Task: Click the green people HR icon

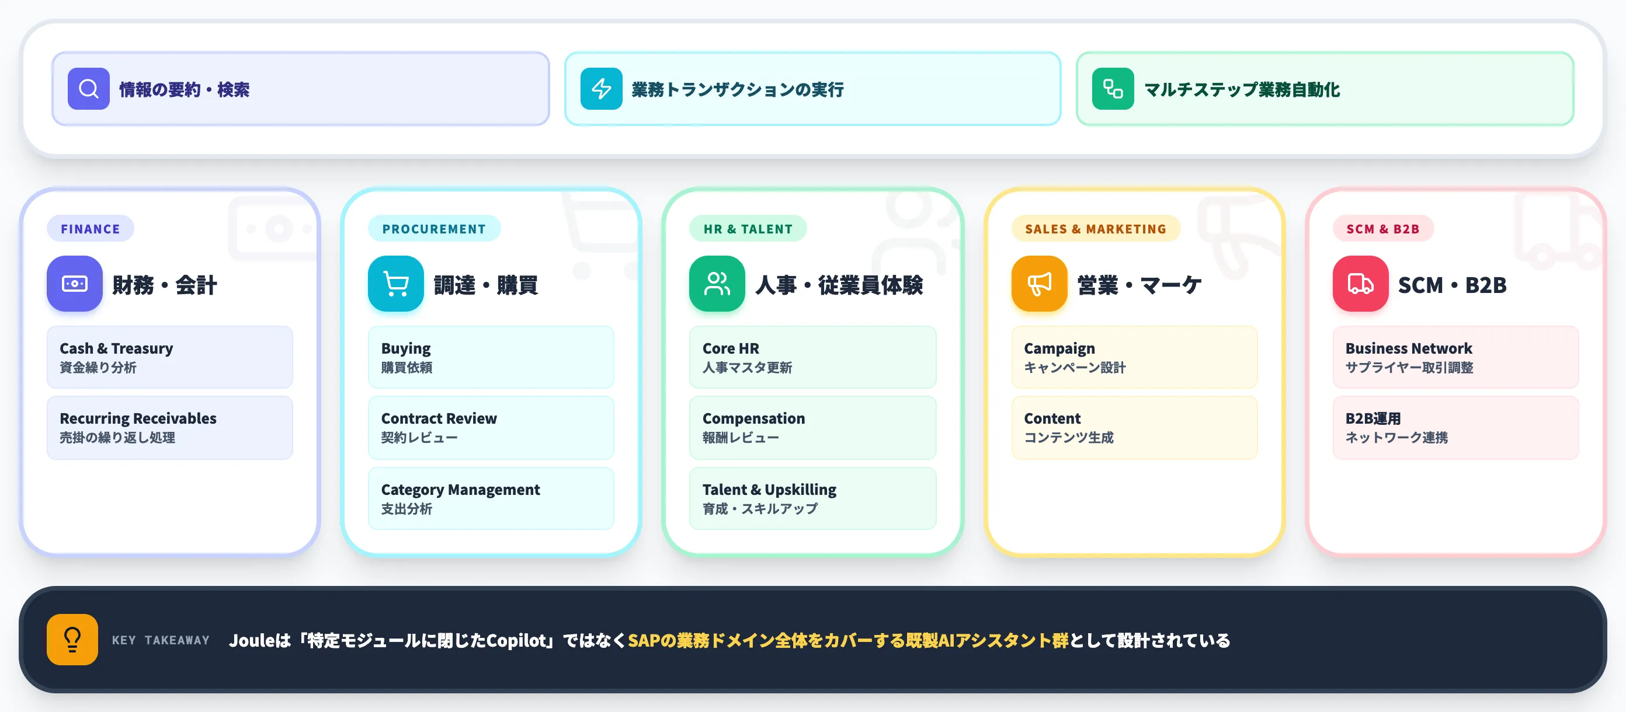Action: click(x=717, y=284)
